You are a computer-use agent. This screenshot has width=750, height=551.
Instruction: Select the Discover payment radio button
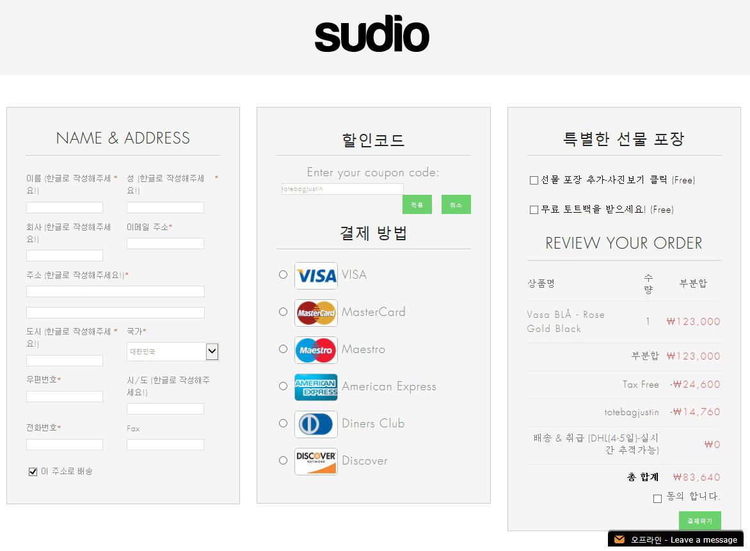(x=283, y=460)
